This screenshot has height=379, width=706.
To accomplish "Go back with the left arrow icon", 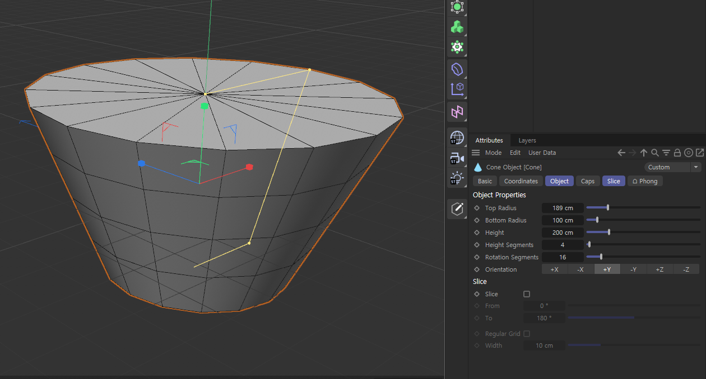I will point(621,153).
